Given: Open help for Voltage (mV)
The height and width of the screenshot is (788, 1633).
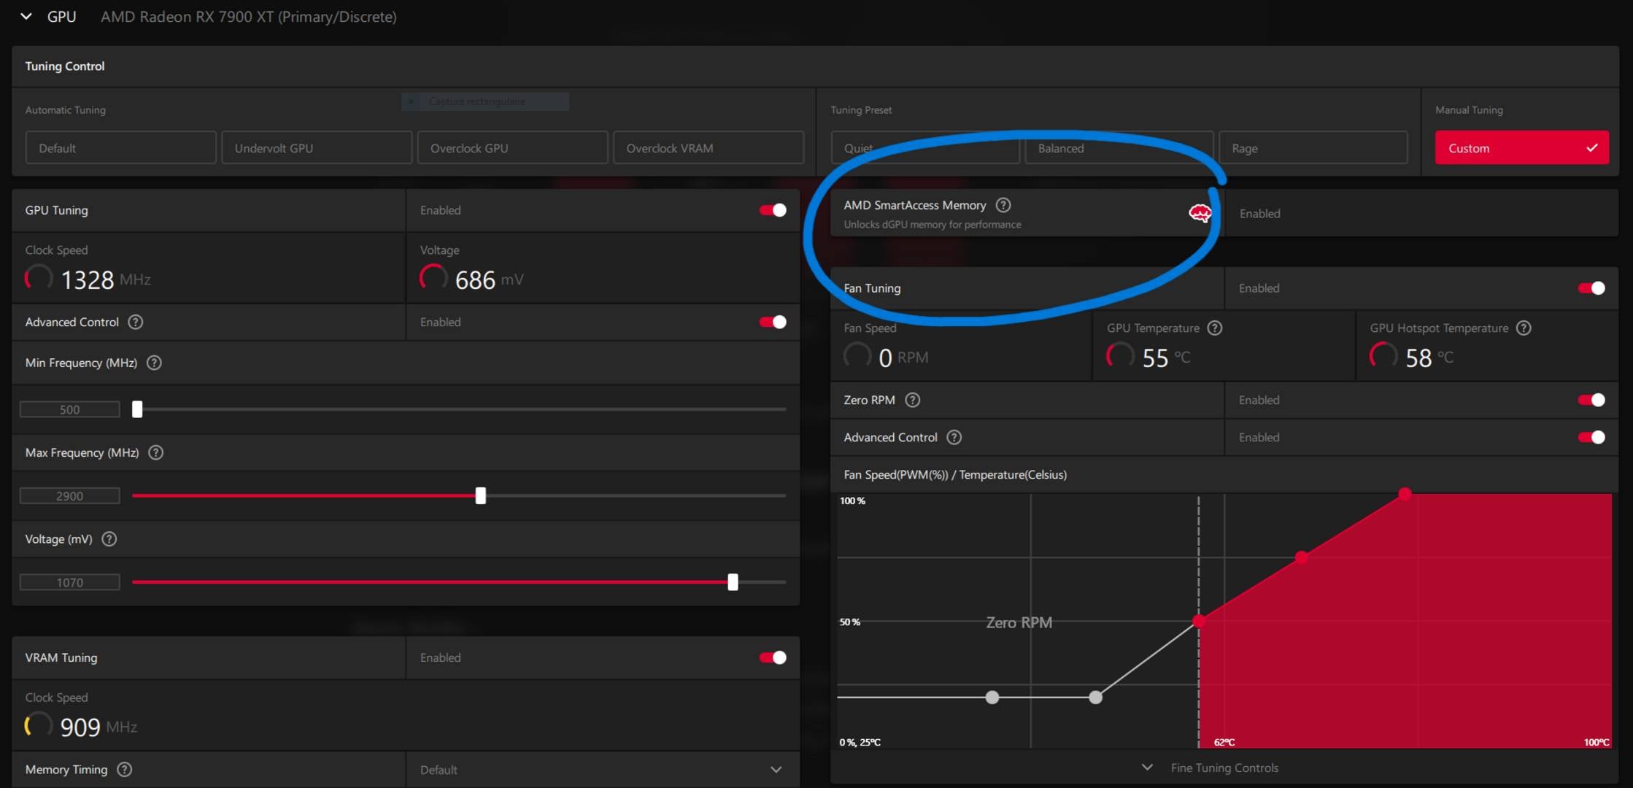Looking at the screenshot, I should 109,539.
